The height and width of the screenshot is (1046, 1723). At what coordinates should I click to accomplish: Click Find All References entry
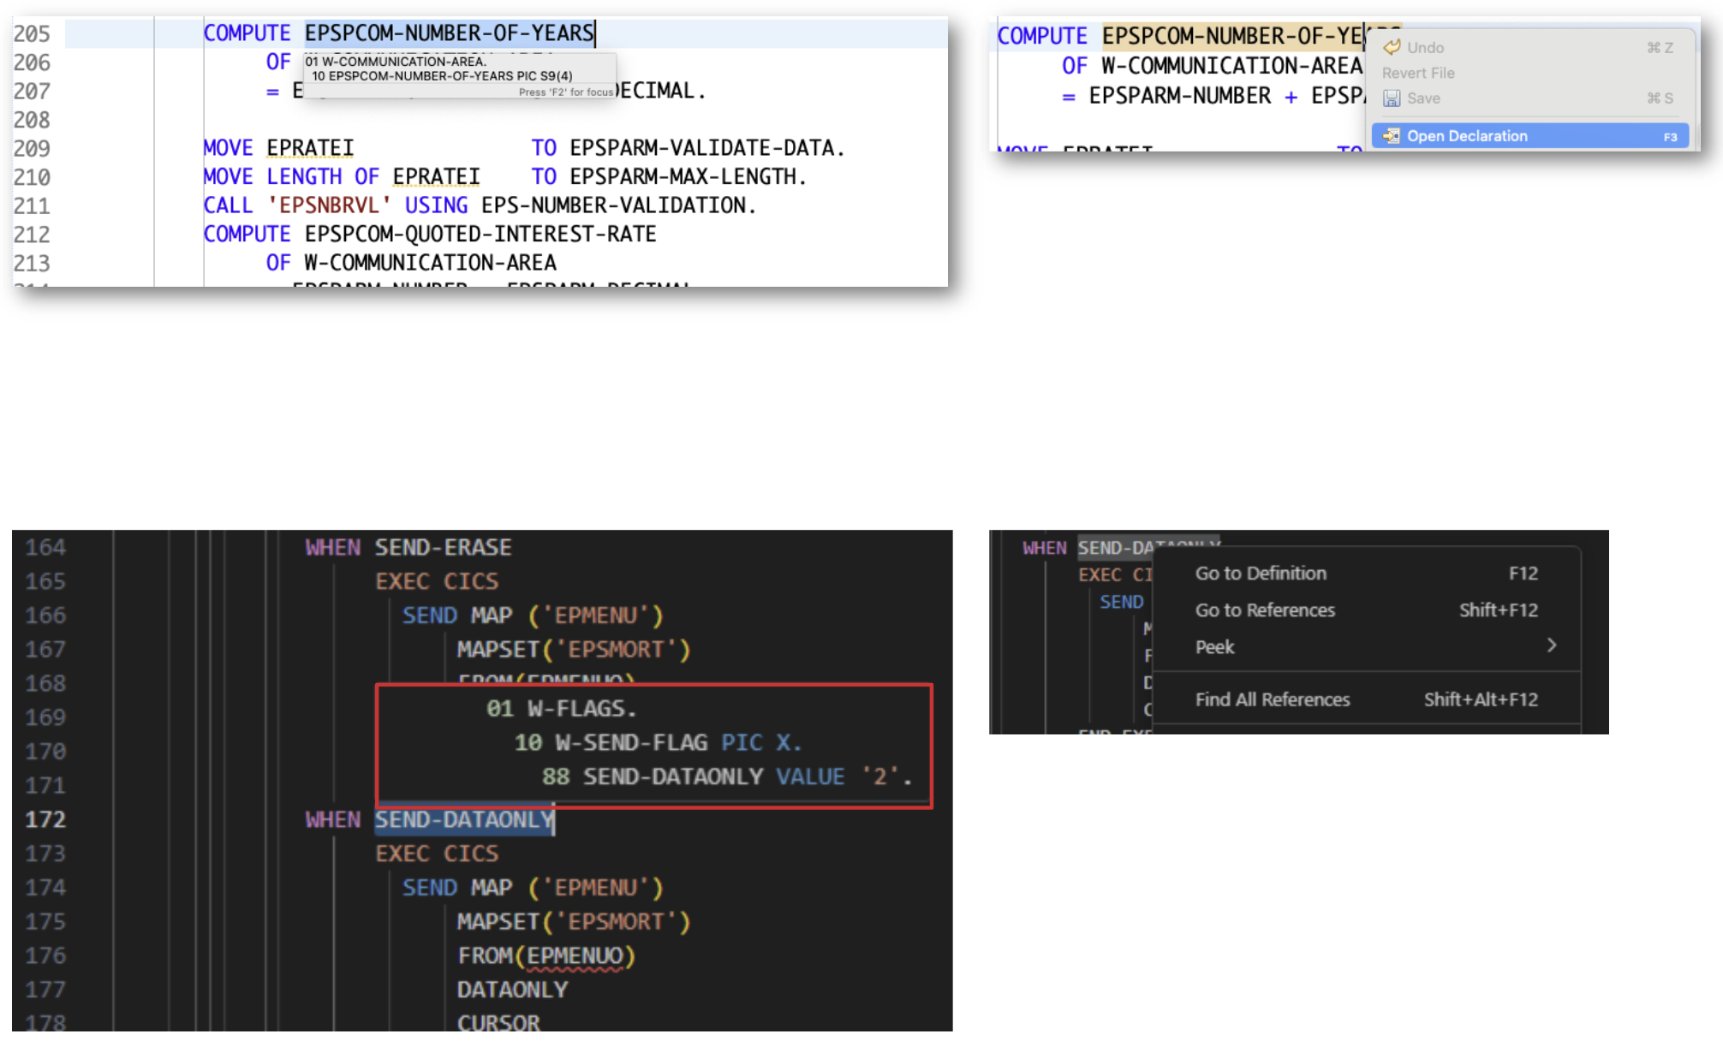click(1272, 699)
